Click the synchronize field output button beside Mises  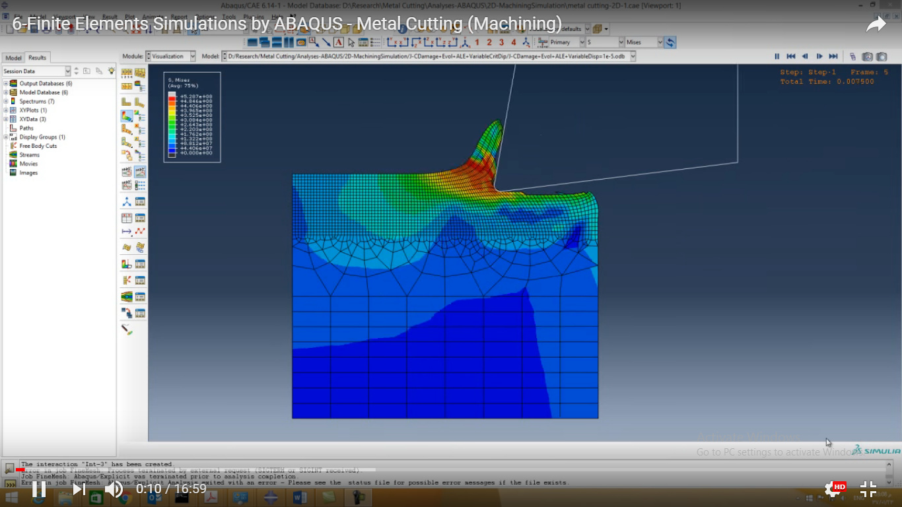(x=670, y=42)
